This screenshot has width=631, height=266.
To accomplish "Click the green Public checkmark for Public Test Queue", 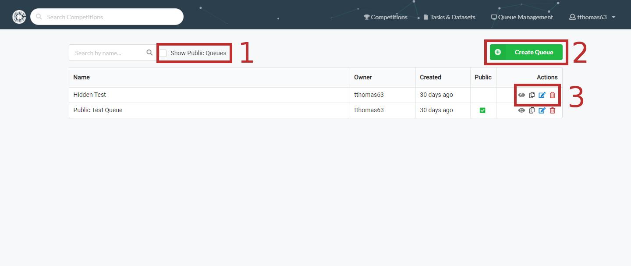I will click(x=482, y=110).
